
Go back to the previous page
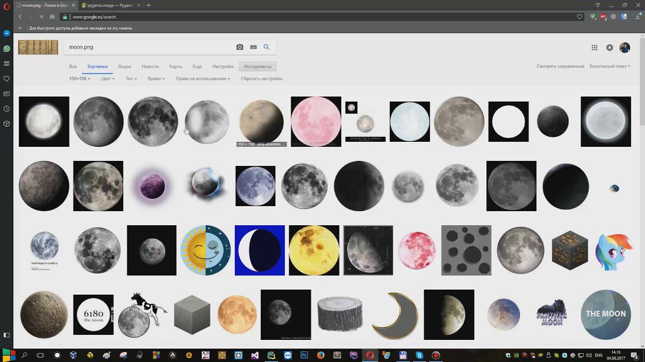tap(20, 17)
